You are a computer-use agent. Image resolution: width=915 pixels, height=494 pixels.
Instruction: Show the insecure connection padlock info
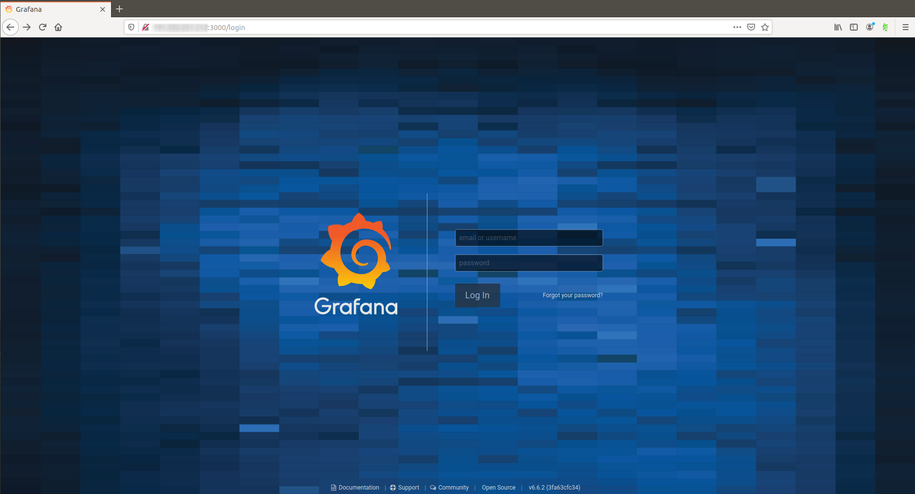click(146, 27)
